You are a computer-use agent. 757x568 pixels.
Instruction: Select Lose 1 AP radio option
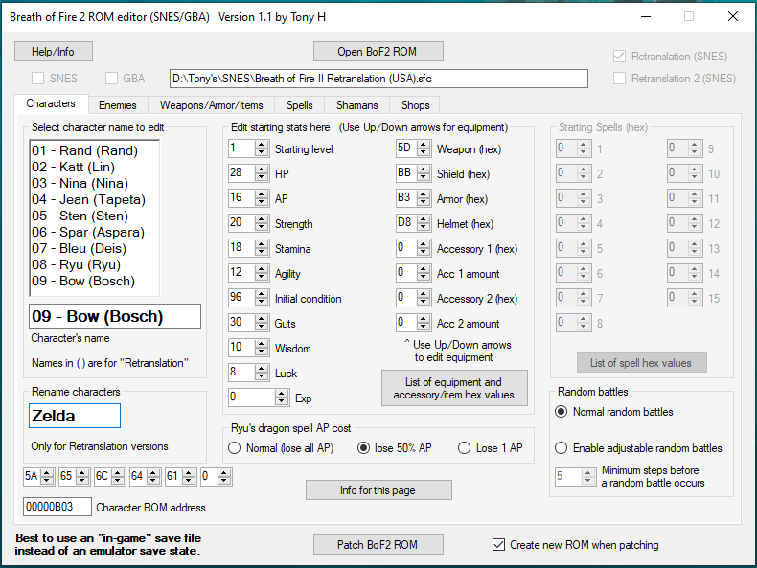tap(464, 448)
